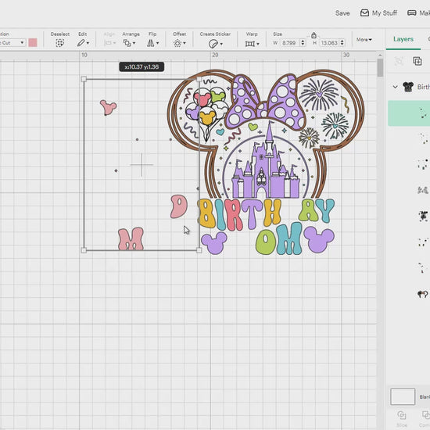Image resolution: width=430 pixels, height=430 pixels.
Task: Click the Create Sticker icon
Action: tap(213, 44)
